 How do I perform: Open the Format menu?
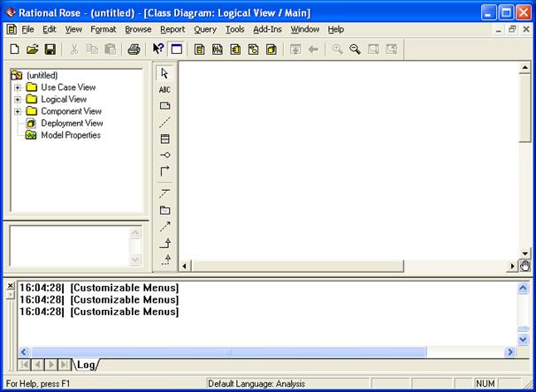pyautogui.click(x=103, y=29)
